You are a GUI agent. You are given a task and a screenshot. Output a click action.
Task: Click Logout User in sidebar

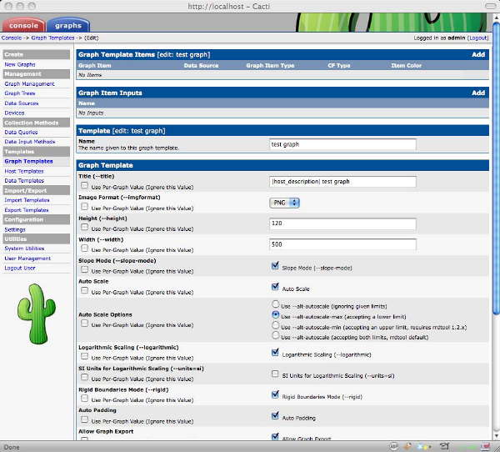click(x=20, y=269)
